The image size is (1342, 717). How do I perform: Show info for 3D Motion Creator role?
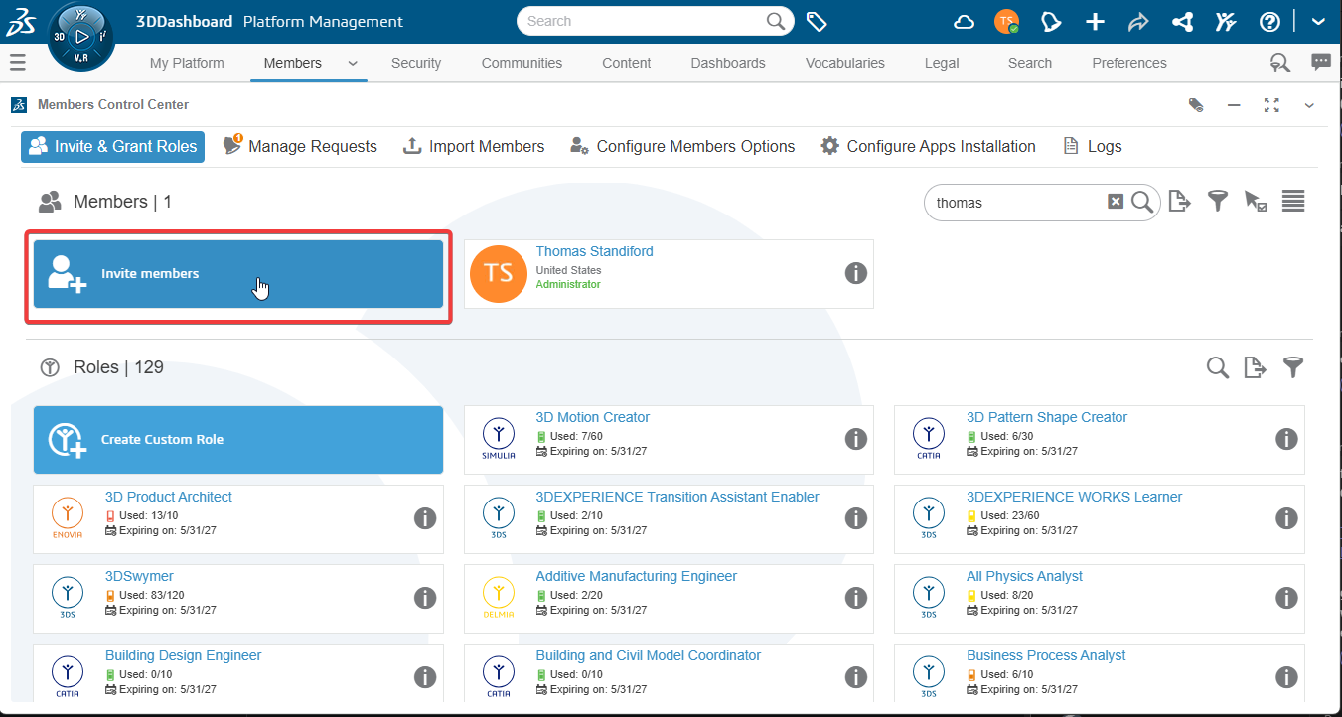tap(856, 439)
